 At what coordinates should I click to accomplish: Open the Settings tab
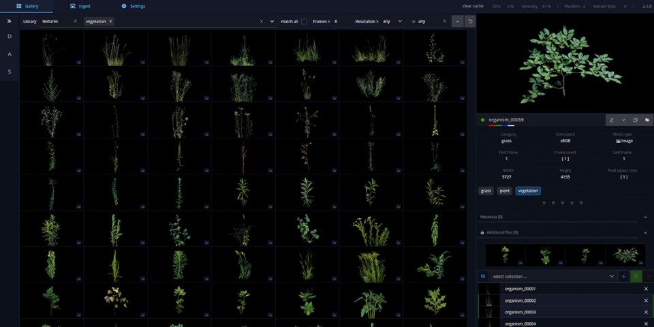click(x=134, y=6)
